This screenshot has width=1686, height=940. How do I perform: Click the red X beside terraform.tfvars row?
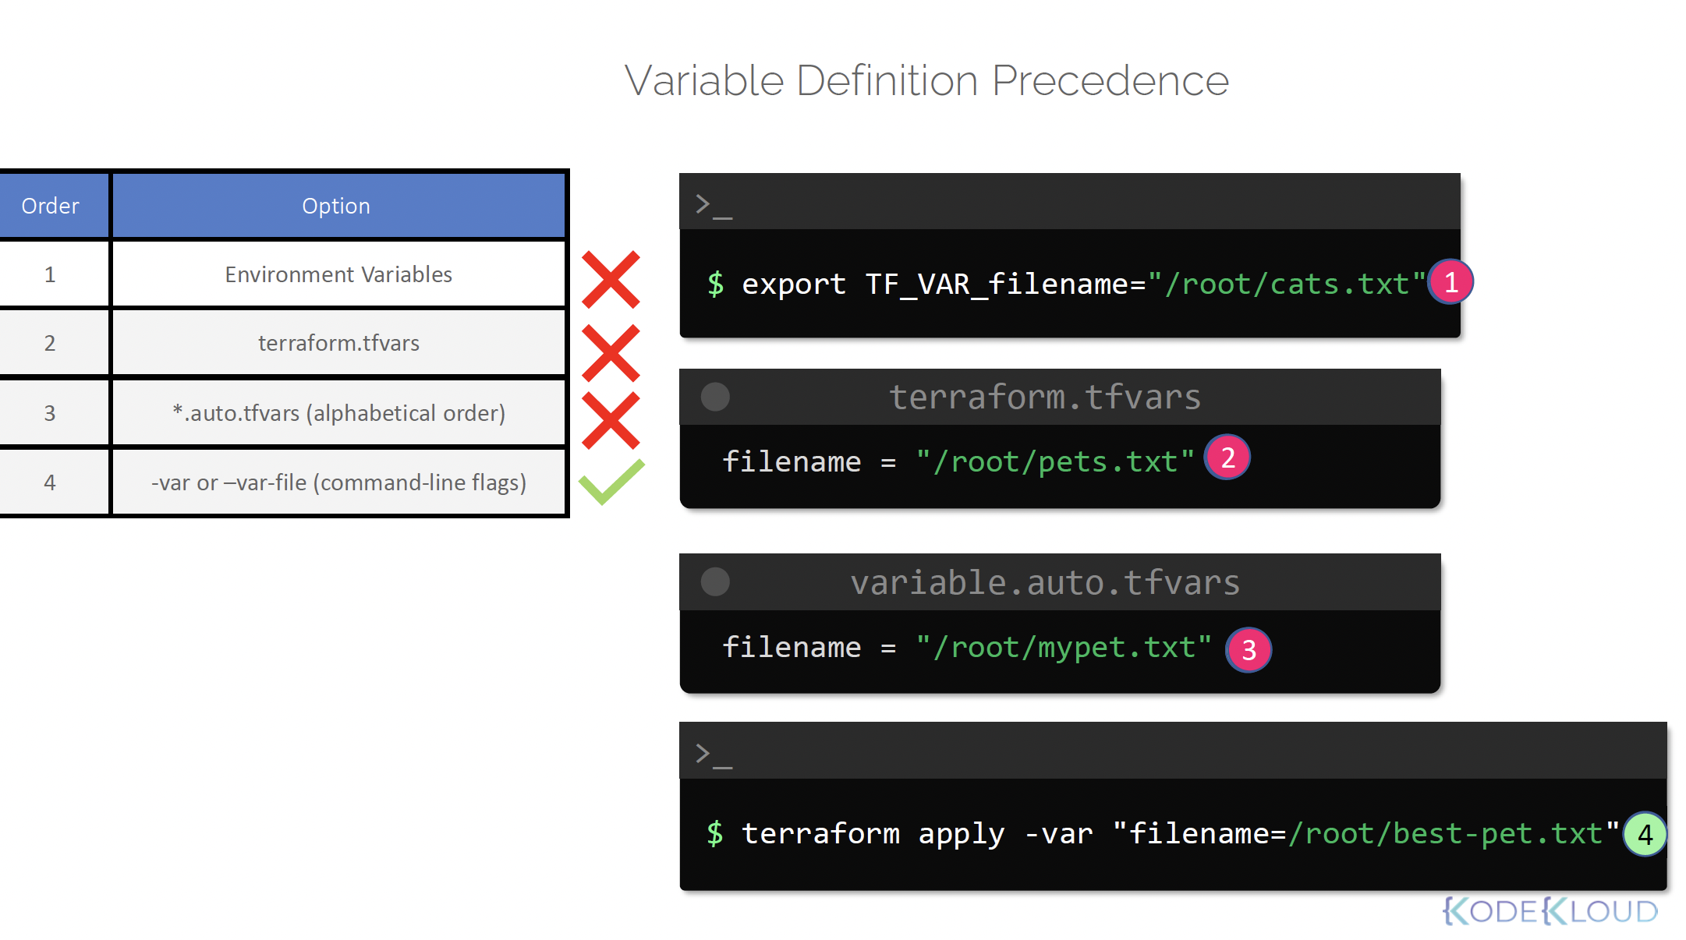611,352
